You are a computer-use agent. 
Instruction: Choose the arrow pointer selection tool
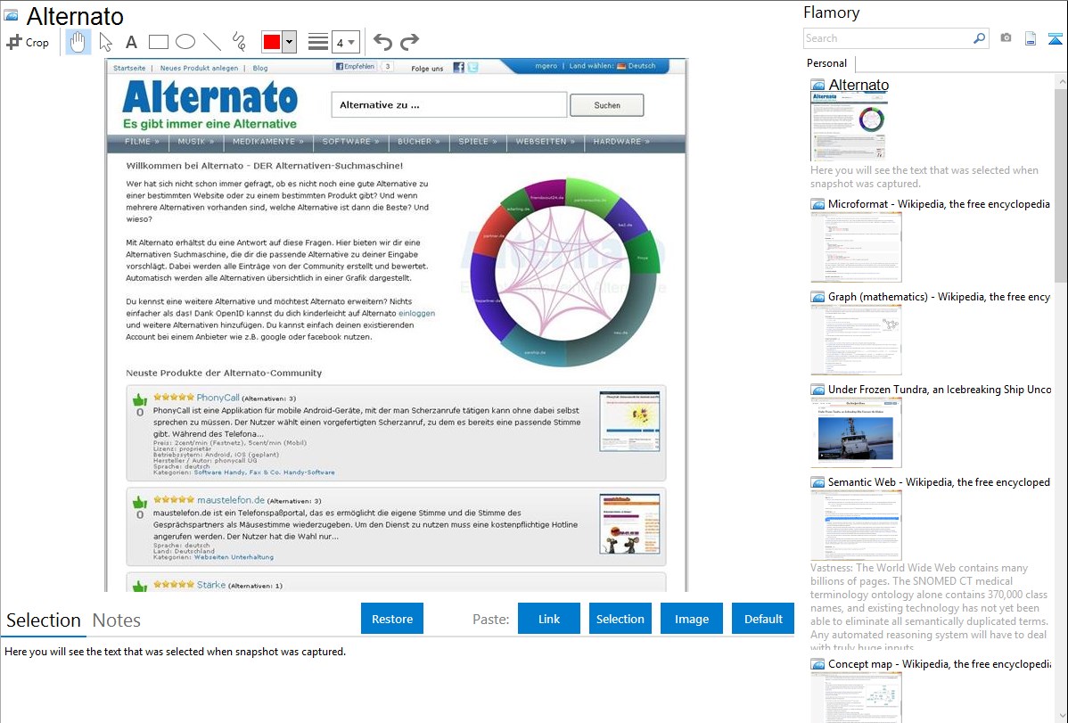click(105, 42)
